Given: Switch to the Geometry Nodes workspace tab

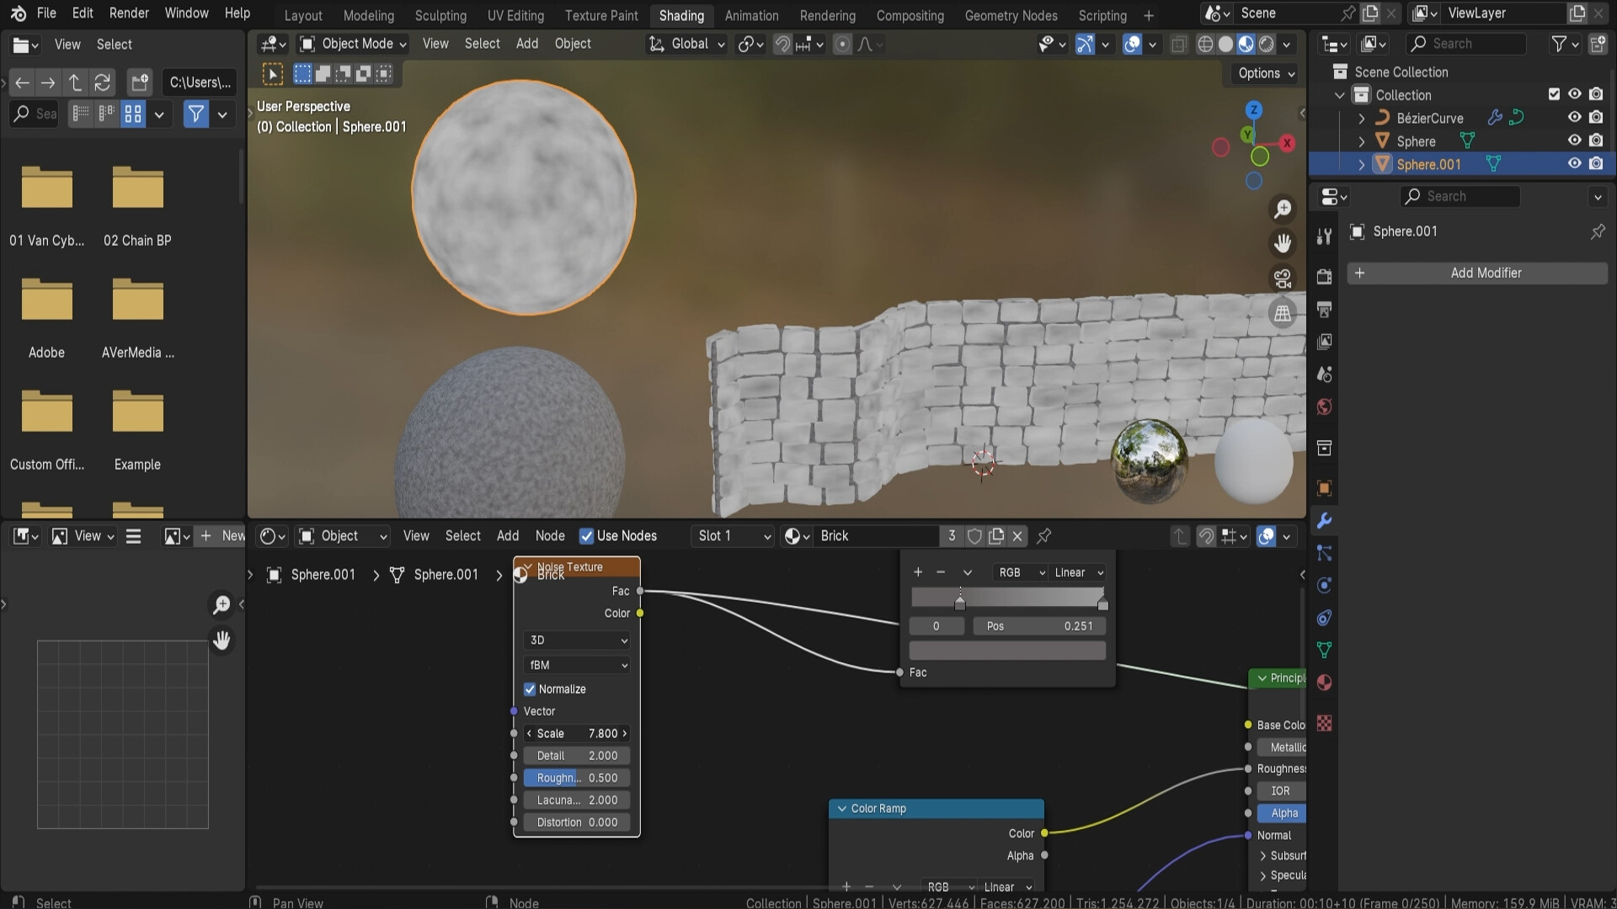Looking at the screenshot, I should pyautogui.click(x=1010, y=15).
